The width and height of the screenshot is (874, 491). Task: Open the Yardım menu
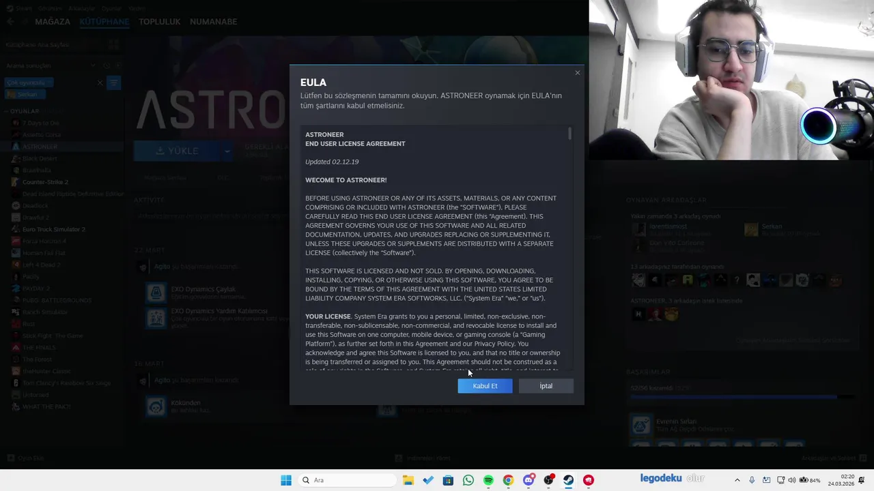[x=137, y=8]
